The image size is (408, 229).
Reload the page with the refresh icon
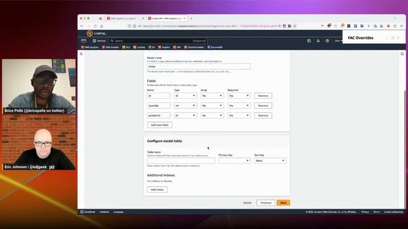coord(95,26)
